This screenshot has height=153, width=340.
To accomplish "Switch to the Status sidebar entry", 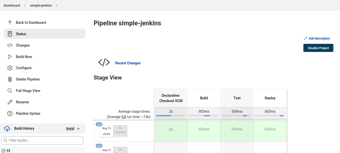I will click(x=21, y=34).
